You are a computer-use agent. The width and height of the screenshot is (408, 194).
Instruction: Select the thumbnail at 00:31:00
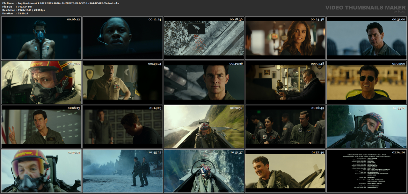(x=367, y=38)
